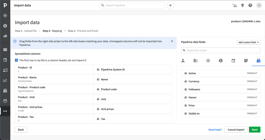
Task: Click file name product-13042446-1.xlsx
Action: click(x=246, y=21)
